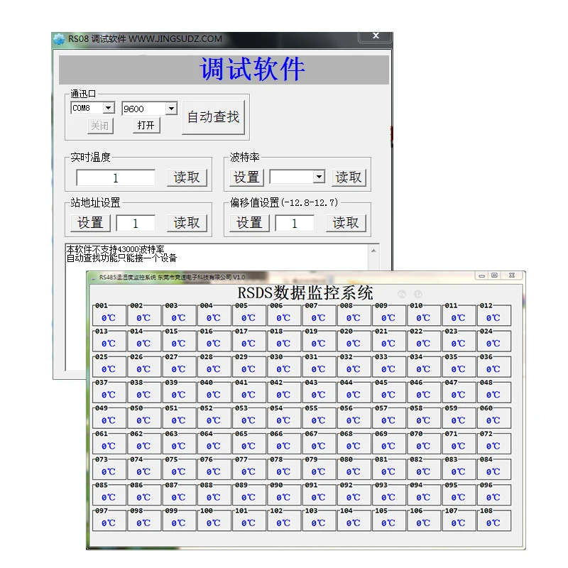The image size is (568, 568).
Task: Select channel 097 temperature cell
Action: pos(109,521)
